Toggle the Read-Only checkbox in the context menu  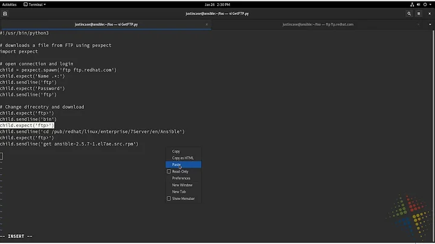(x=169, y=172)
